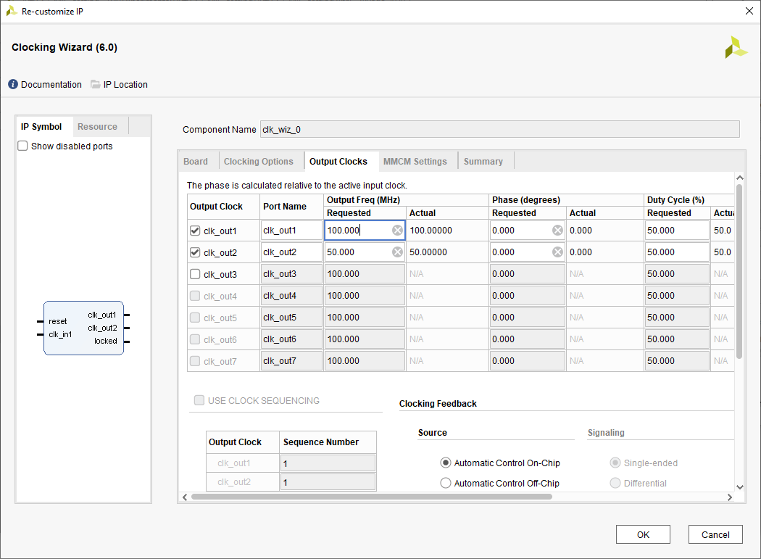
Task: Select the IP Symbol tab
Action: [x=41, y=127]
